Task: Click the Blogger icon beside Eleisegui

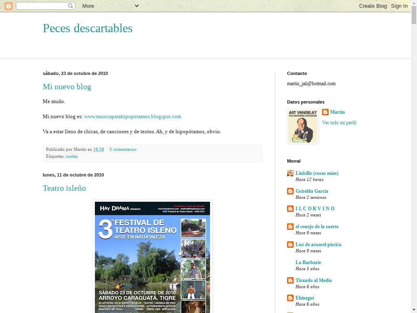Action: (x=290, y=298)
